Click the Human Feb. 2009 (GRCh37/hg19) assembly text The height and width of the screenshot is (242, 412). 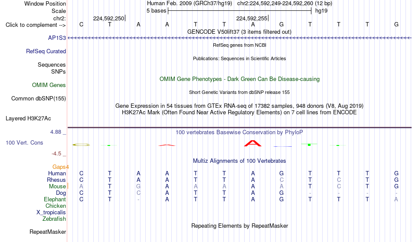click(190, 3)
